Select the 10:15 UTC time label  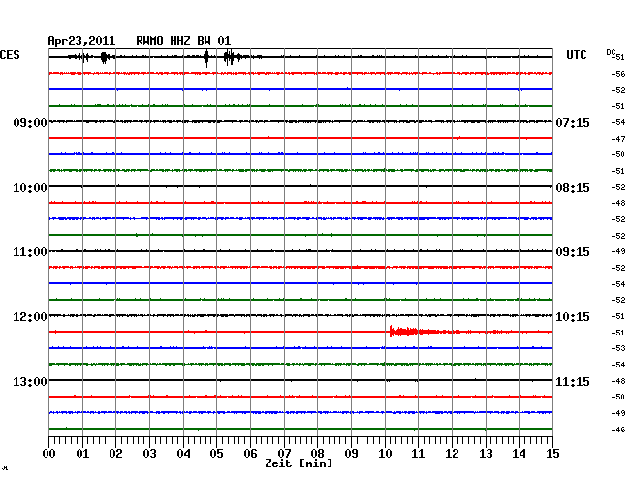[573, 317]
